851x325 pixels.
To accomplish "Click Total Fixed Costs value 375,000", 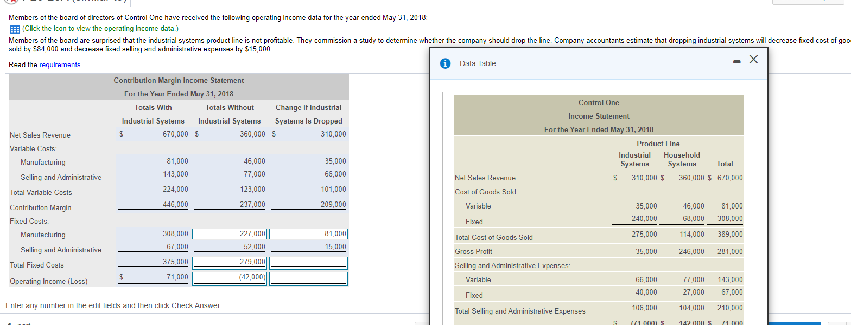I will 175,262.
